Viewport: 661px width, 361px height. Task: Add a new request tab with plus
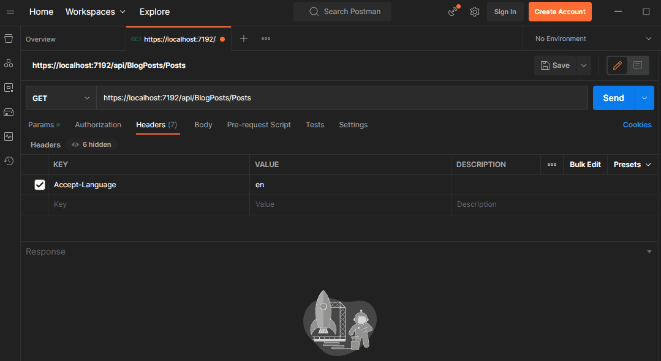point(244,39)
